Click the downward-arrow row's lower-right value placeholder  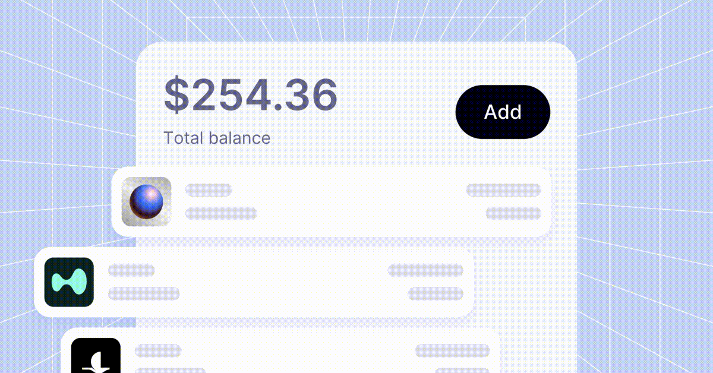click(x=462, y=371)
